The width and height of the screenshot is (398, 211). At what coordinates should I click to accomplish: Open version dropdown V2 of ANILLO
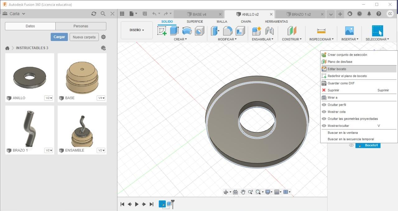(x=49, y=98)
